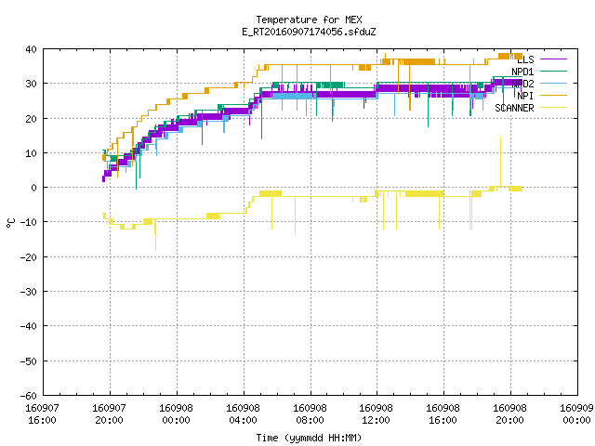
Task: Click the NPD1 legend label
Action: [522, 72]
